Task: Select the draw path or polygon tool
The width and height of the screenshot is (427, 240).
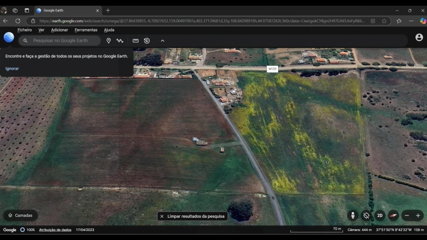Action: (x=120, y=41)
